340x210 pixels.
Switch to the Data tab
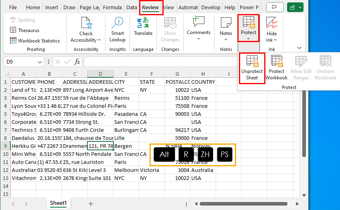132,7
